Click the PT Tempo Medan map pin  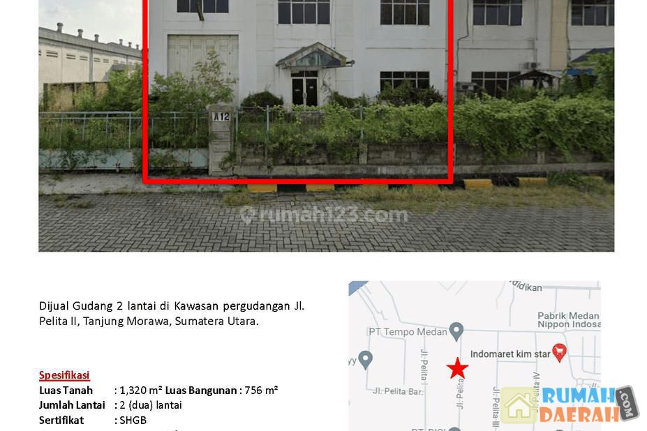click(x=456, y=331)
